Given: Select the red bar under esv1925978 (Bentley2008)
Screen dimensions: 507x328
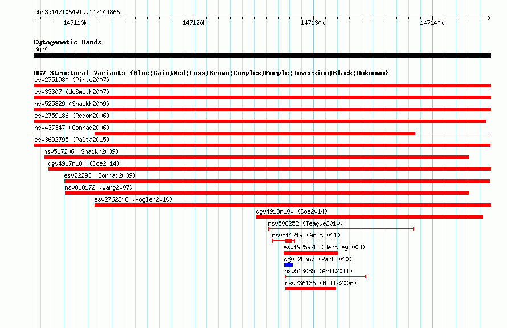Looking at the screenshot, I should pos(310,253).
